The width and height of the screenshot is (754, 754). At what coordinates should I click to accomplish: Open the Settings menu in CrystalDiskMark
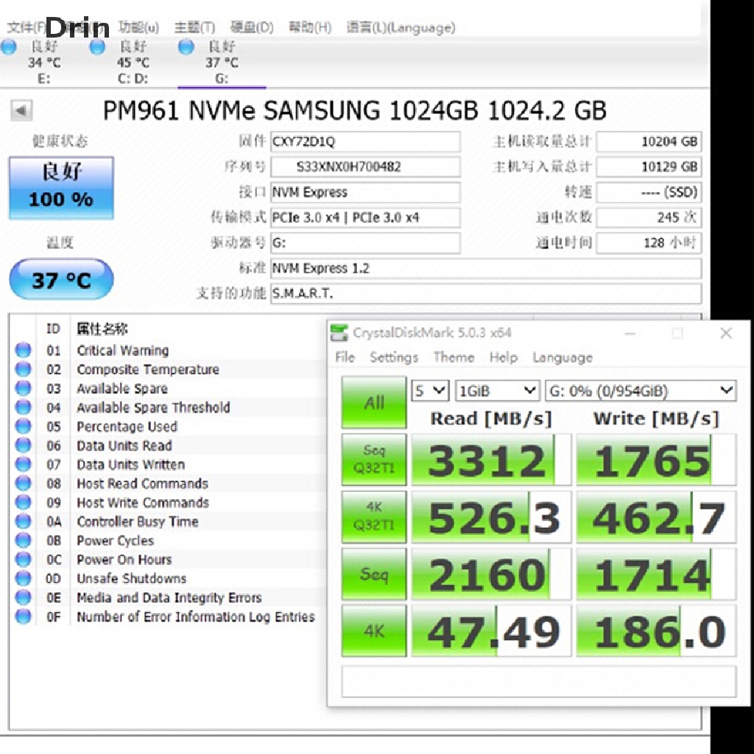394,357
